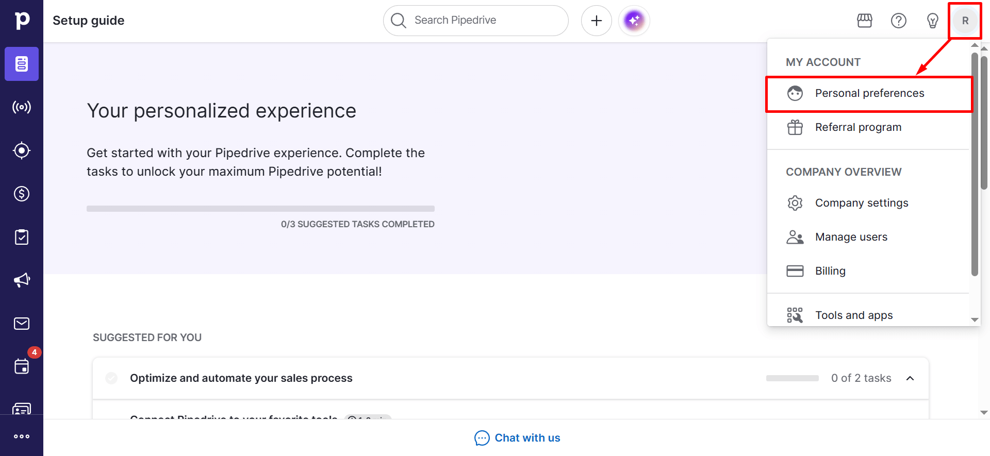990x456 pixels.
Task: Toggle the check circle for Optimize task
Action: 111,378
